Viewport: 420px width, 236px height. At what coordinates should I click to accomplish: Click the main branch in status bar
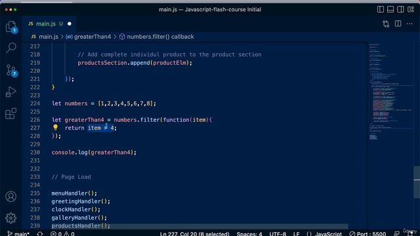[18, 233]
